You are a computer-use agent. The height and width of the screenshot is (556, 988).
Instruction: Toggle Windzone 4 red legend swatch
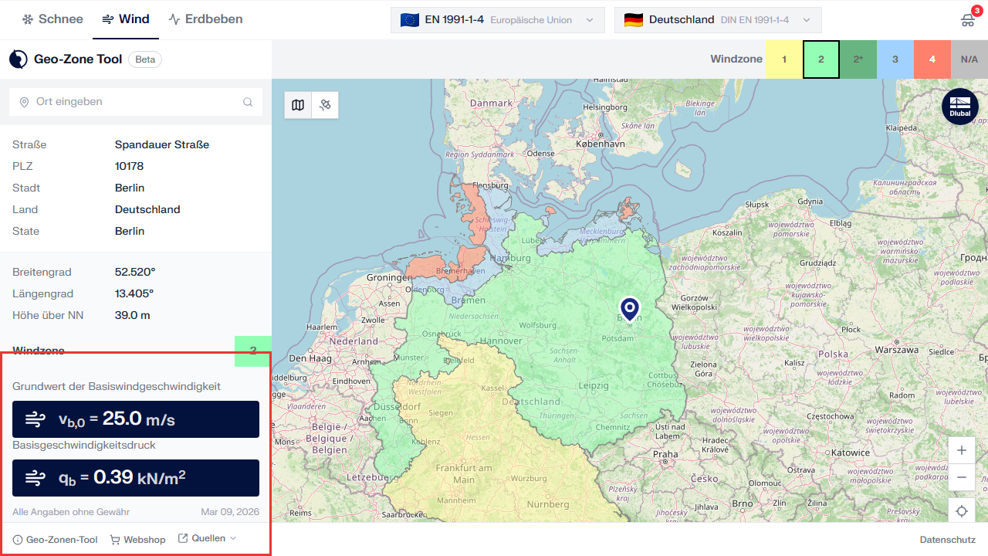(932, 59)
